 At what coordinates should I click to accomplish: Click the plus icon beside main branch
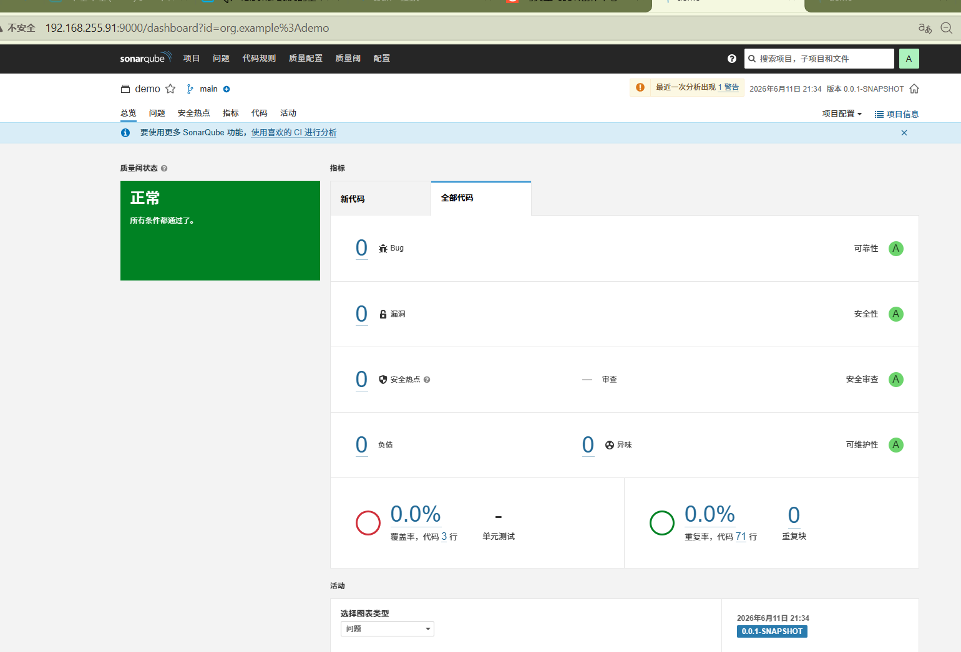tap(227, 89)
